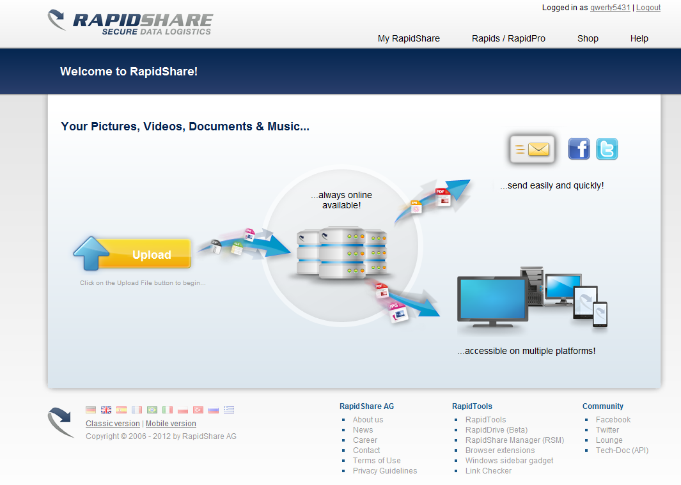Open the Terms of Use link
Screen dimensions: 681x485
(377, 460)
